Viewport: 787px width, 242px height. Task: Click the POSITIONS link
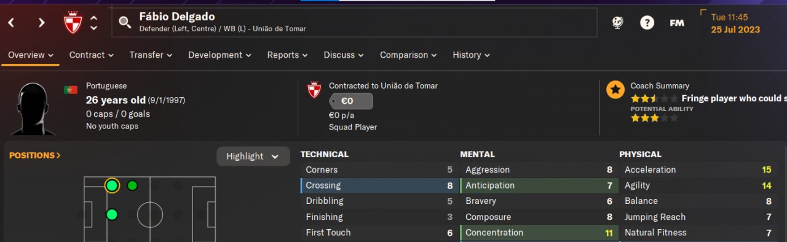(35, 155)
